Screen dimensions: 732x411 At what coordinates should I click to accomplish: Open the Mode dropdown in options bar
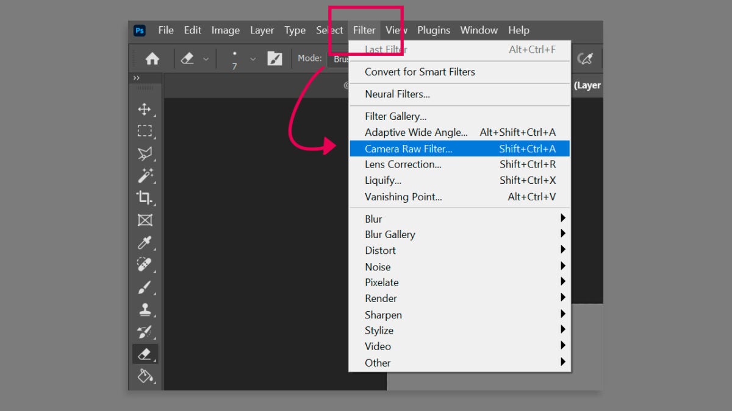(x=339, y=59)
